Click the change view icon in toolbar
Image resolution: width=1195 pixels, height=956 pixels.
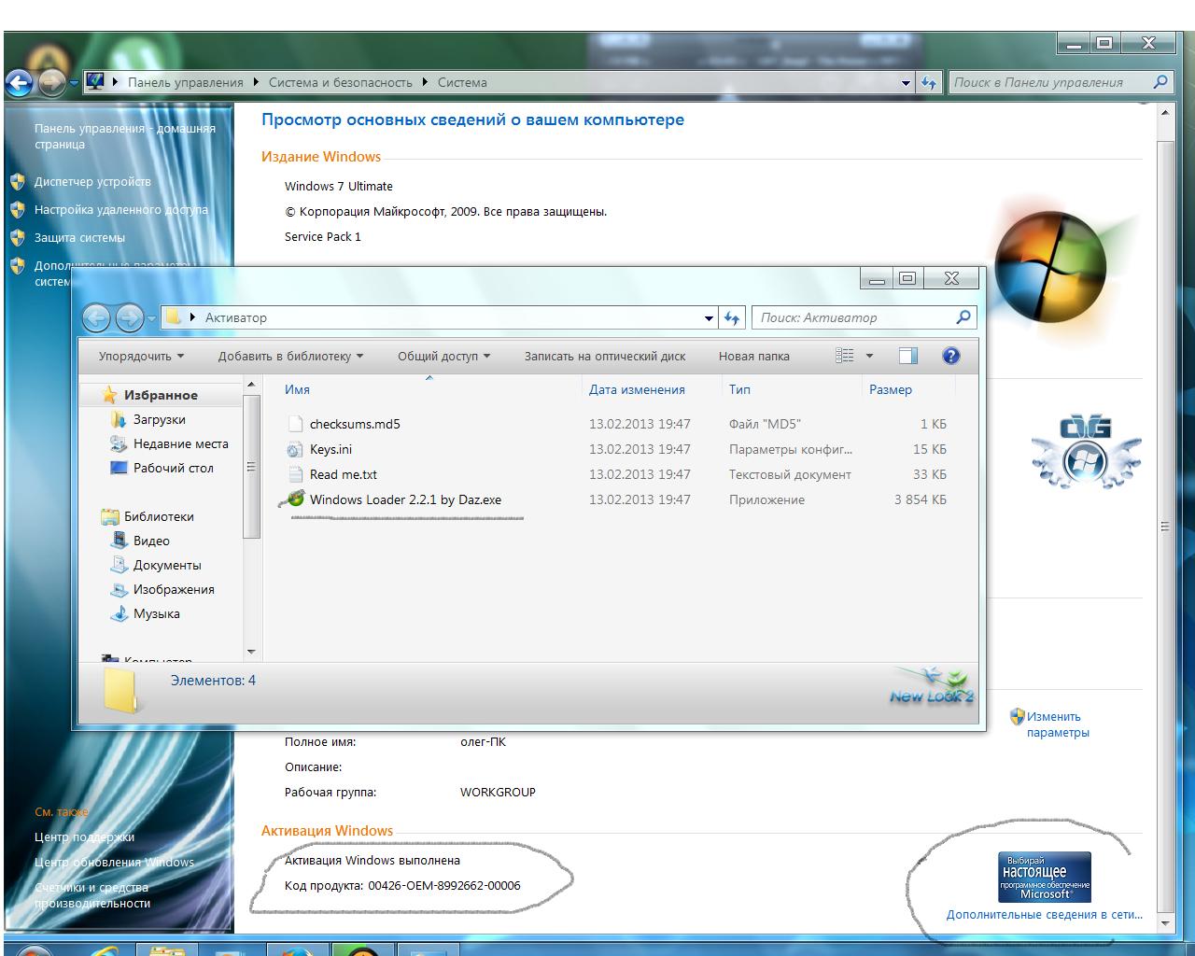coord(845,356)
